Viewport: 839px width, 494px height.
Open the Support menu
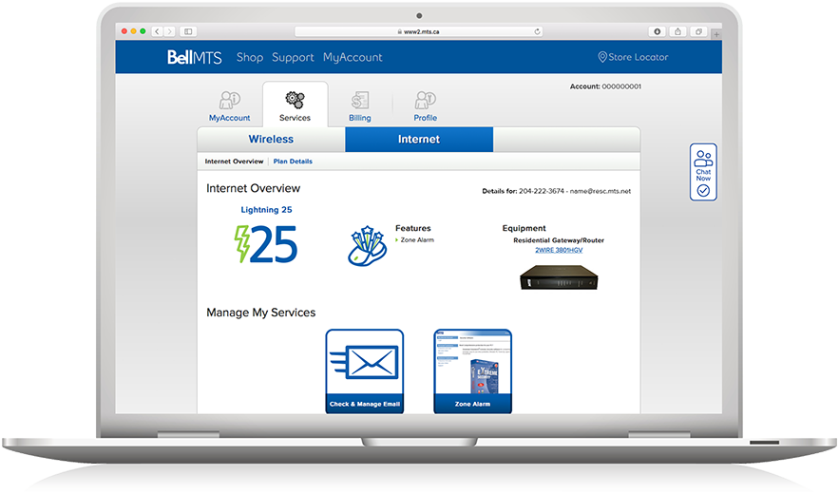(x=293, y=57)
